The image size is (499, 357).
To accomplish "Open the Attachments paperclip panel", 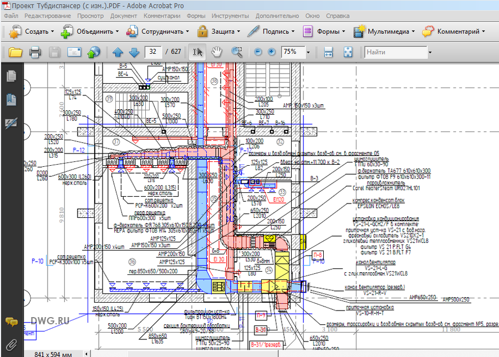I will click(x=11, y=345).
